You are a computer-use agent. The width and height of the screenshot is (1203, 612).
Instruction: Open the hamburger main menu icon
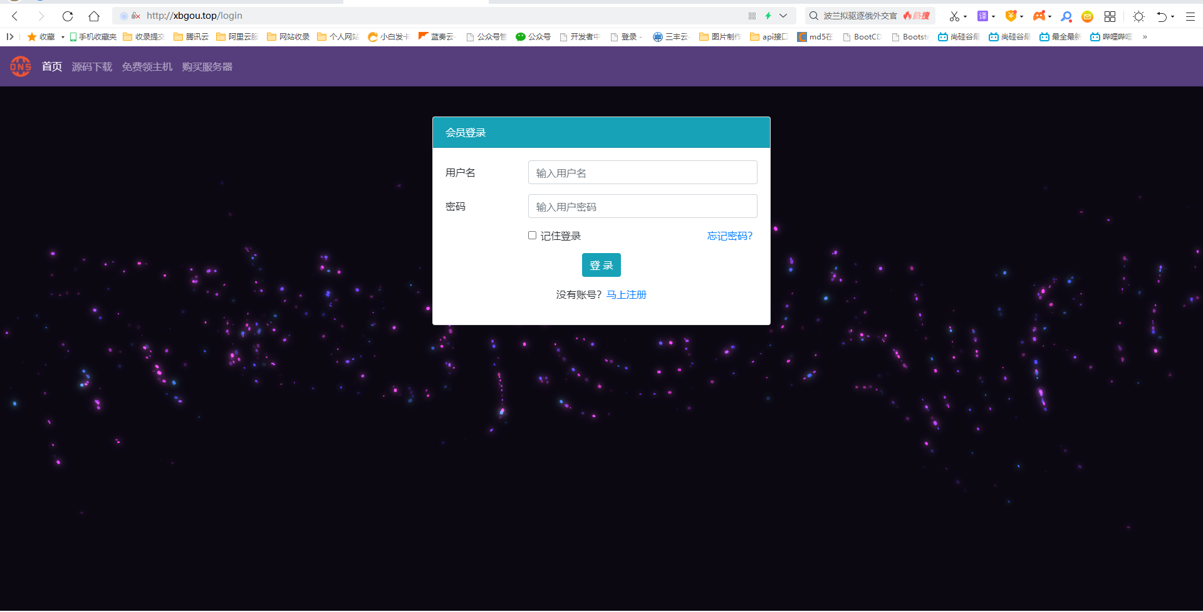(1190, 16)
